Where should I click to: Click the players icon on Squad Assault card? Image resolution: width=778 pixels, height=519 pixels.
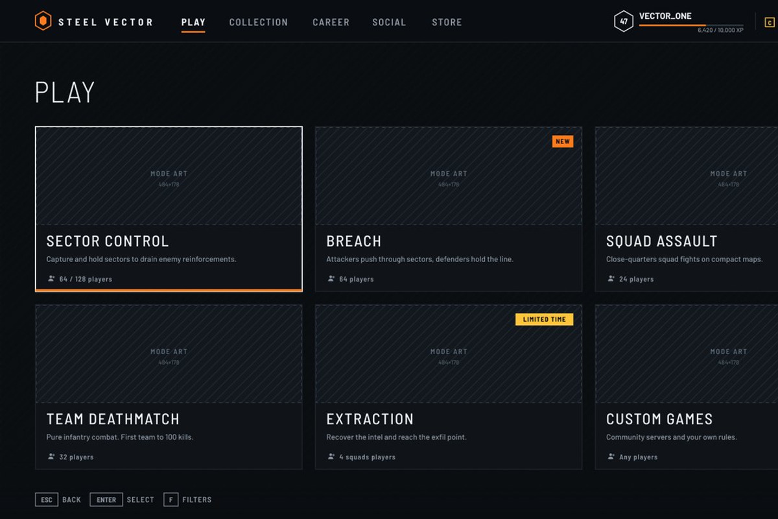click(x=611, y=279)
